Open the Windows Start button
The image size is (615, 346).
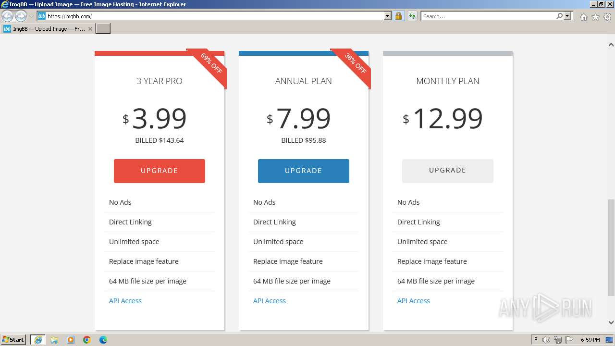(x=13, y=340)
